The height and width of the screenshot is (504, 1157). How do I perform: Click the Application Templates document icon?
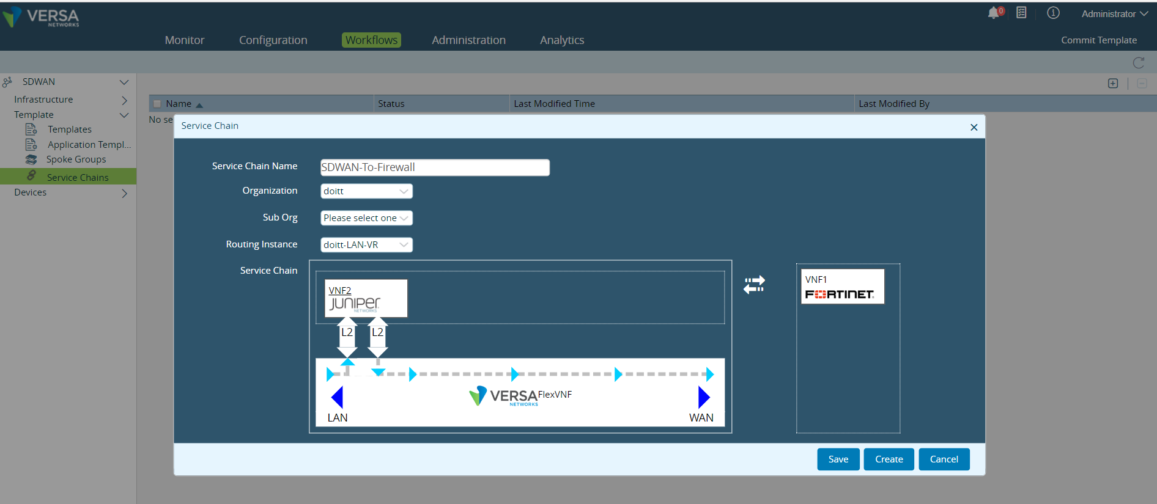coord(31,144)
